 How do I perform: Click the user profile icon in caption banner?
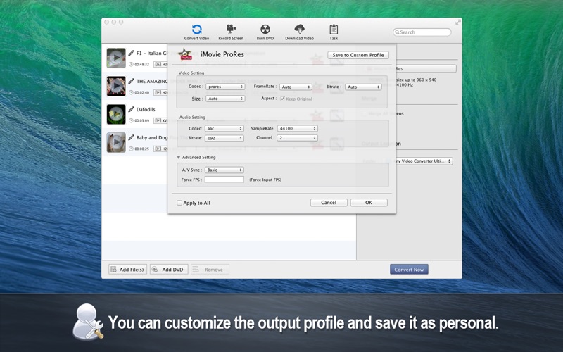click(x=87, y=322)
